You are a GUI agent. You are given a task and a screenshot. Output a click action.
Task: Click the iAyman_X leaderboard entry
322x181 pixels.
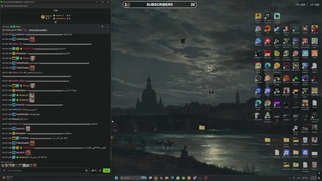click(x=62, y=16)
